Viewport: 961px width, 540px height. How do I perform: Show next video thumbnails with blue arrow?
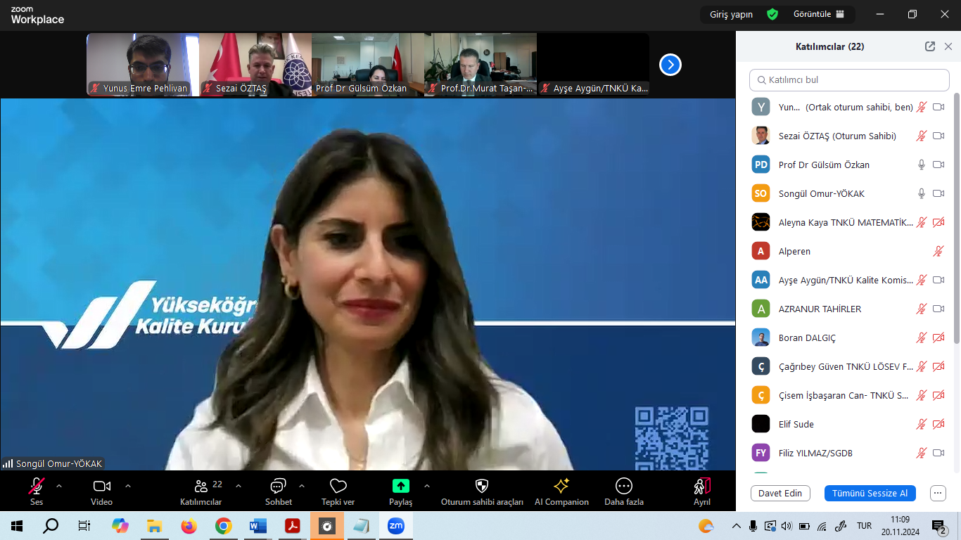[670, 65]
